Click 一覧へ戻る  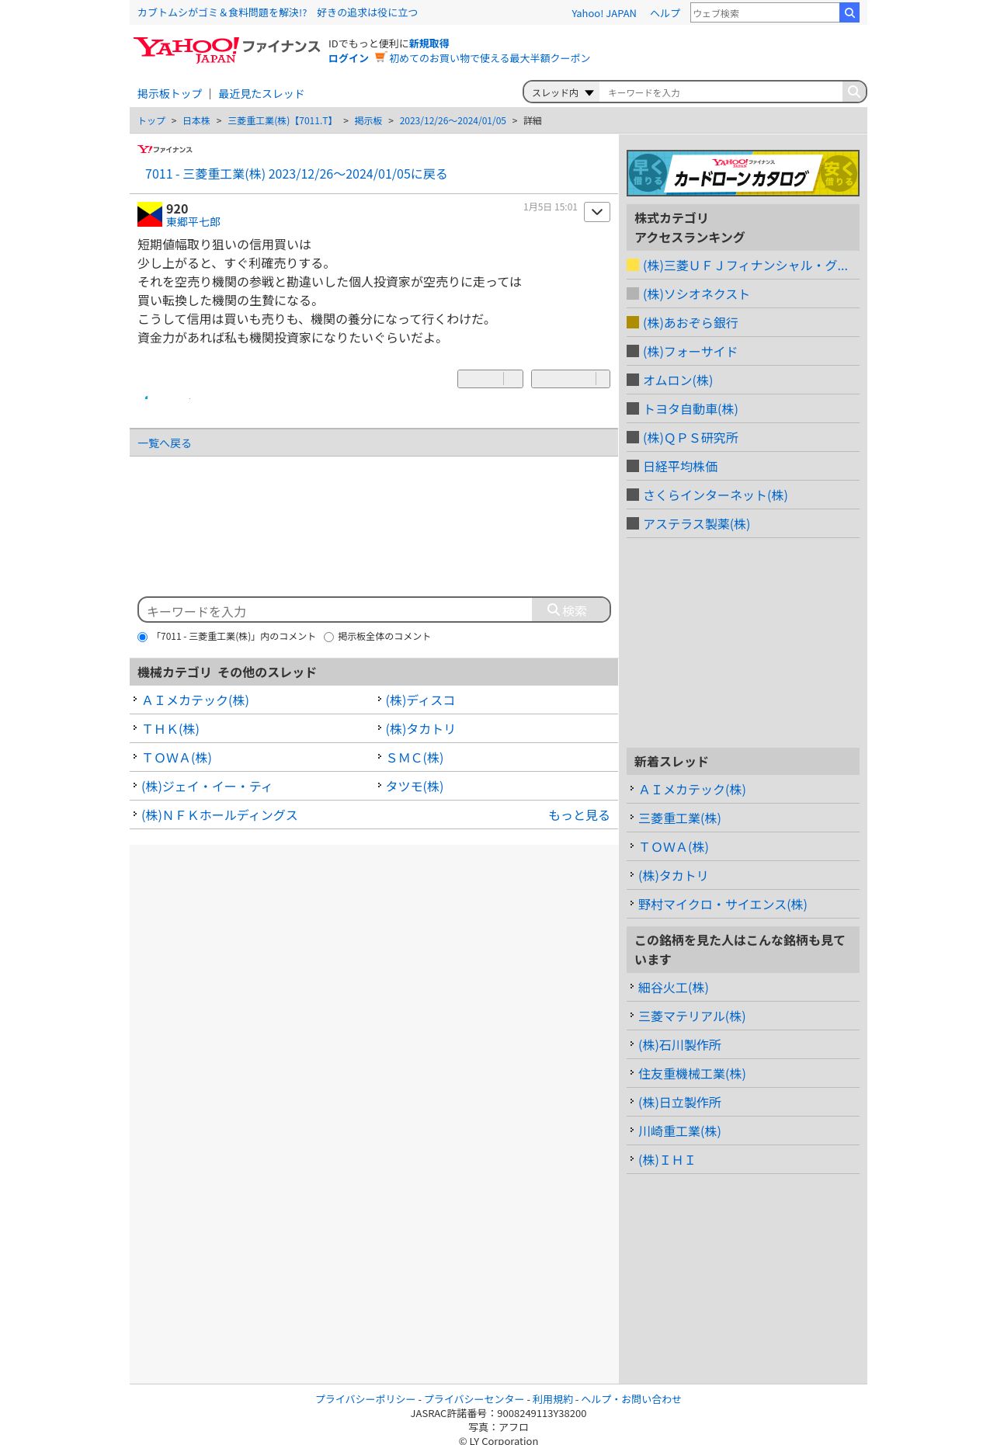164,443
